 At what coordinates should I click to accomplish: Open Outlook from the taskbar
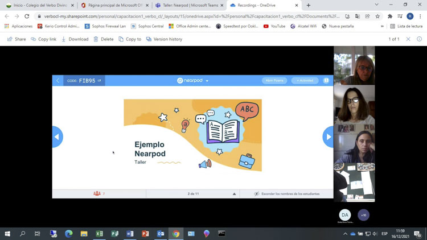click(161, 234)
